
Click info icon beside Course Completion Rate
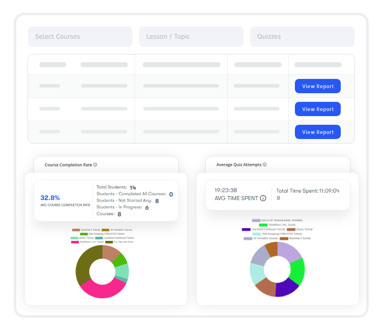(95, 165)
